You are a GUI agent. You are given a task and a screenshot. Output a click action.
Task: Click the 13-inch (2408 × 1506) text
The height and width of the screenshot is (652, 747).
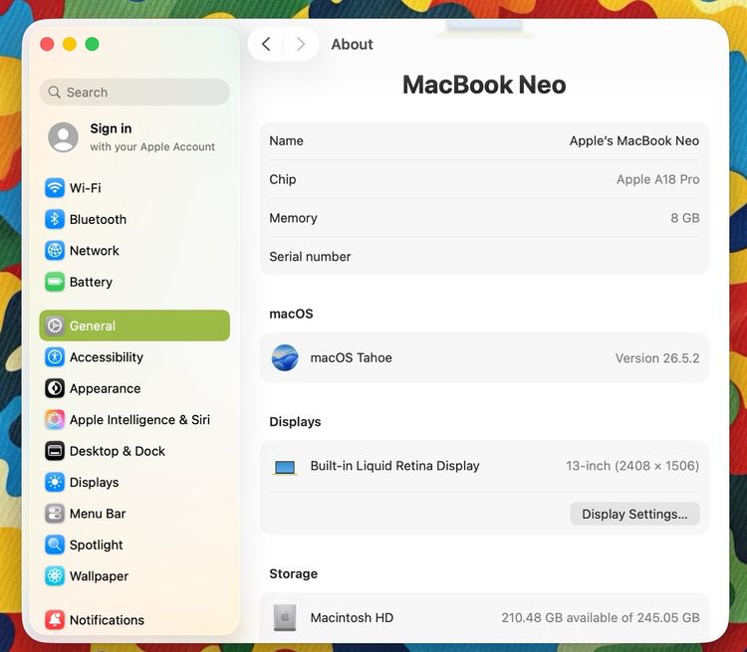click(632, 466)
